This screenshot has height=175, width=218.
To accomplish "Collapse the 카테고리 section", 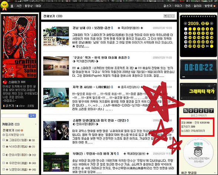I will click(x=36, y=124).
